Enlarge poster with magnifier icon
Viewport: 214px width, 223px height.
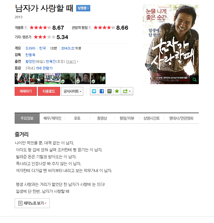[195, 80]
